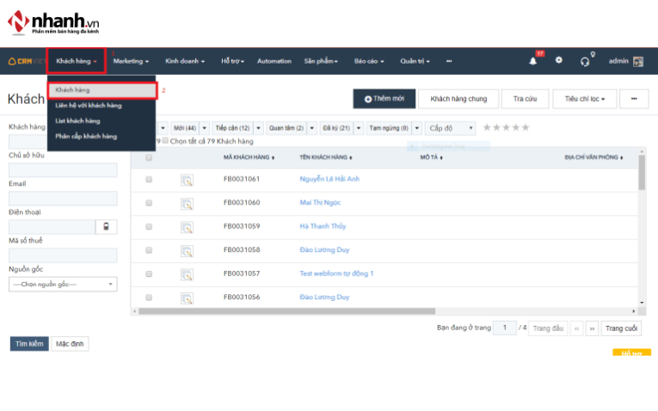Click phone icon beside Điện thoại field
This screenshot has width=658, height=411.
[x=107, y=227]
